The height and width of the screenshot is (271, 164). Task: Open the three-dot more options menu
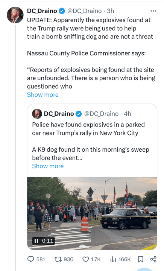pyautogui.click(x=153, y=11)
